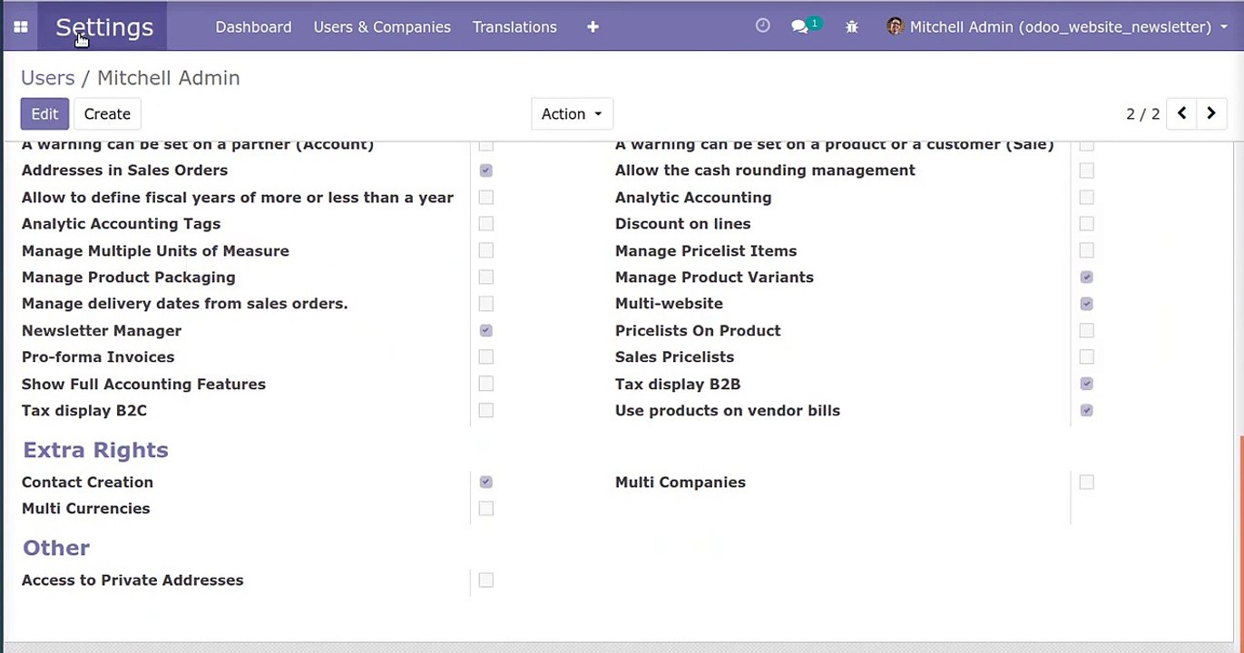Toggle Manage Pricelist Items checkbox
This screenshot has width=1244, height=653.
(1087, 250)
